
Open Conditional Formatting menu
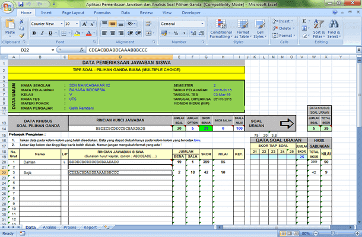coord(221,29)
